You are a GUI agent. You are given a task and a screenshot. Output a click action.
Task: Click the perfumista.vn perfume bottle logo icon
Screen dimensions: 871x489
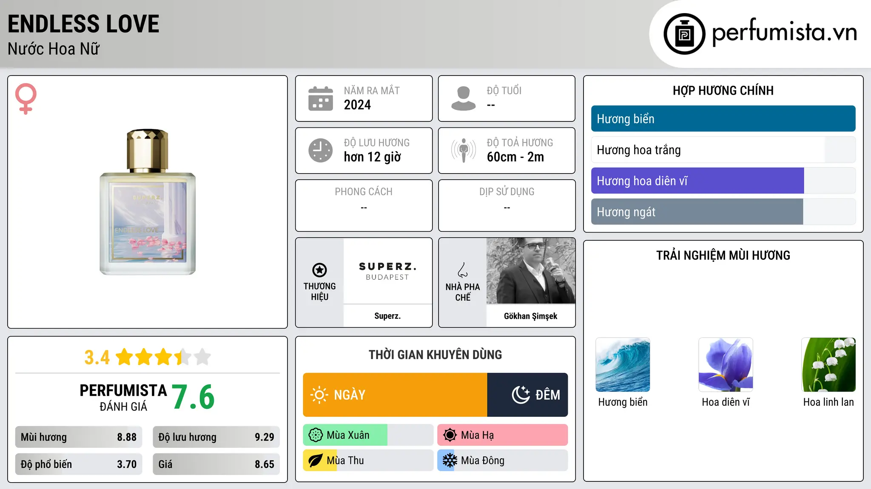point(684,34)
